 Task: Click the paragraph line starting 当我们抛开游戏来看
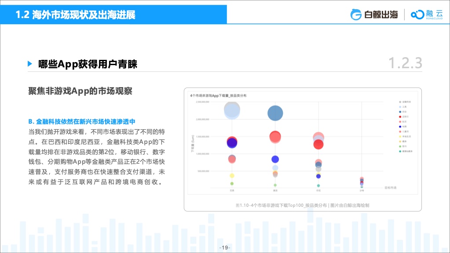tap(96, 132)
